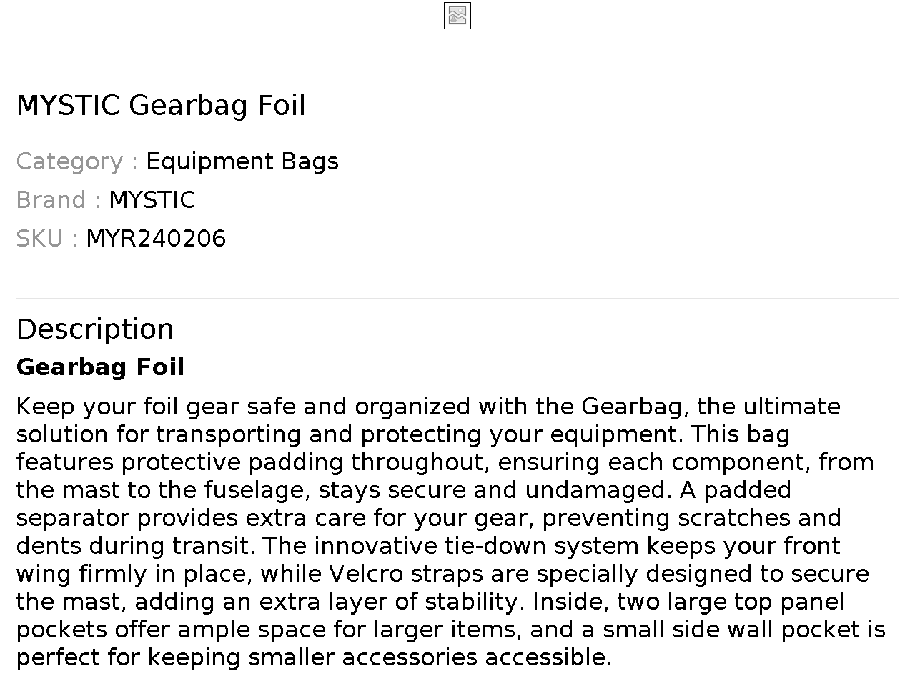Click the bold Gearbag Foil subheading
The width and height of the screenshot is (915, 691).
[x=100, y=367]
